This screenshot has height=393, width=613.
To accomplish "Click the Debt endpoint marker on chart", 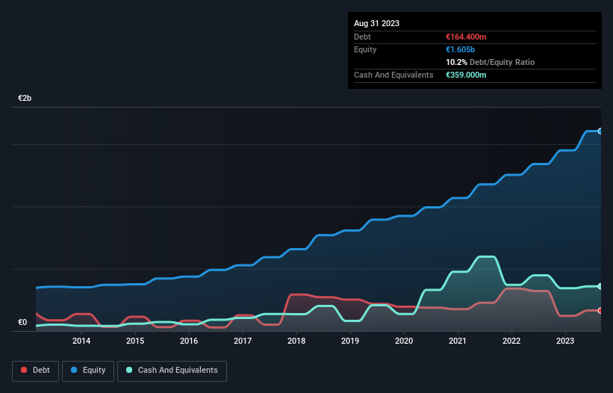I will (x=600, y=311).
